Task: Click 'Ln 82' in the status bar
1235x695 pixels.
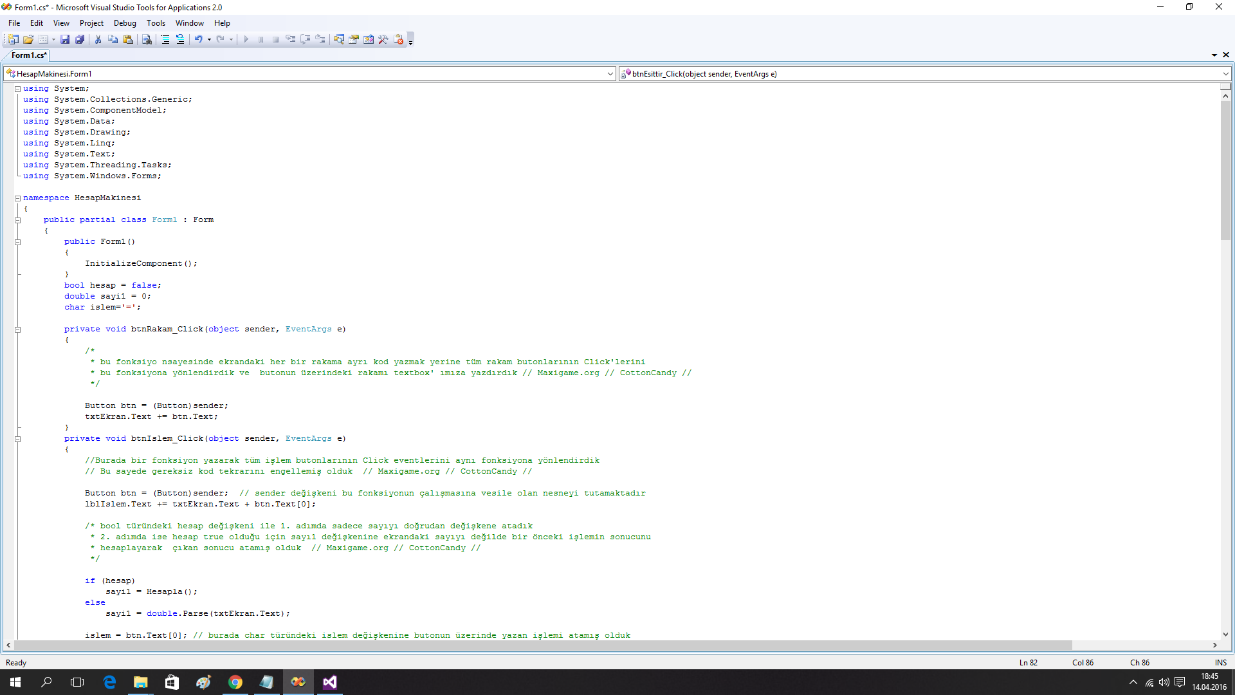Action: click(x=1028, y=663)
